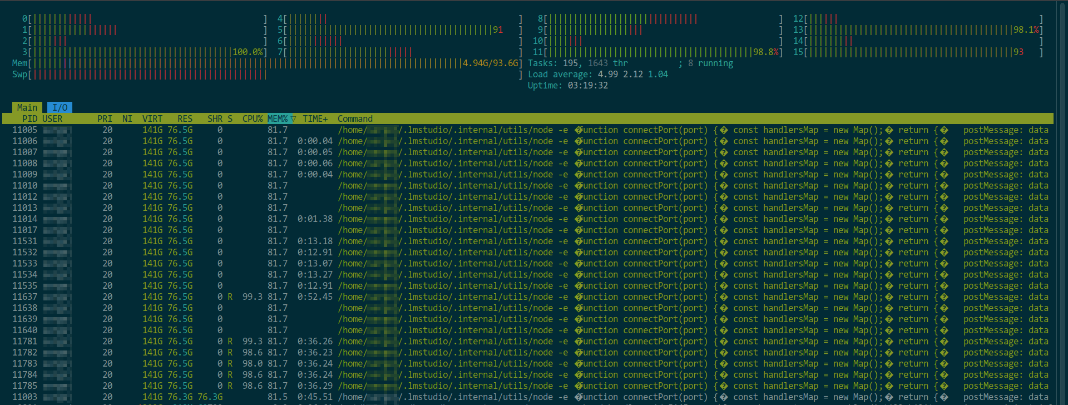Click the CPU 11 meter showing 98.8%
The width and height of the screenshot is (1068, 405).
658,52
